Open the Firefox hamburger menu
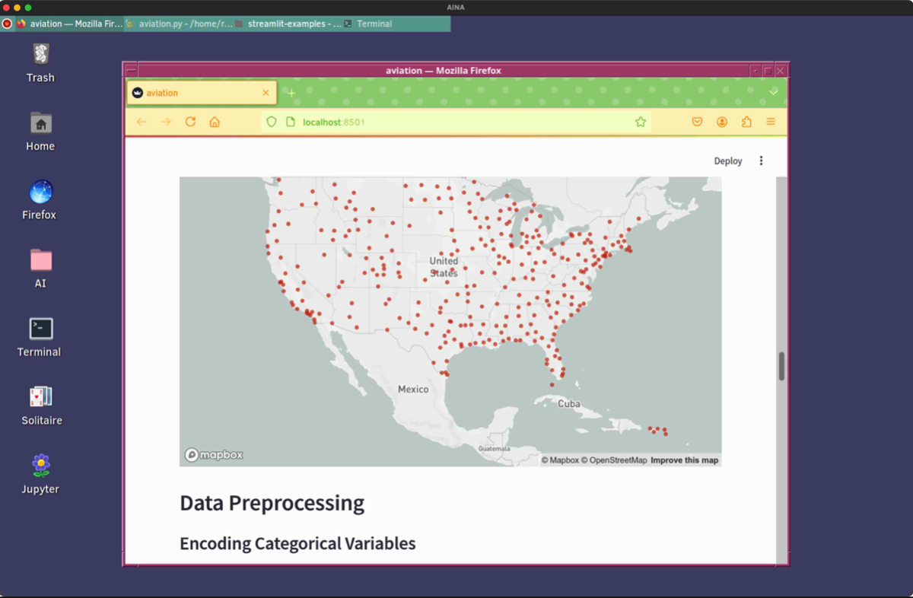Viewport: 913px width, 598px height. [771, 122]
